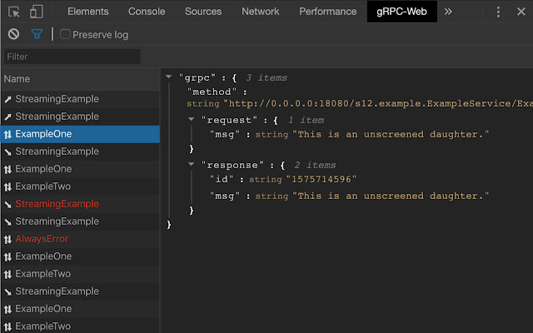The image size is (533, 333).
Task: Open the Console tab
Action: coord(147,12)
